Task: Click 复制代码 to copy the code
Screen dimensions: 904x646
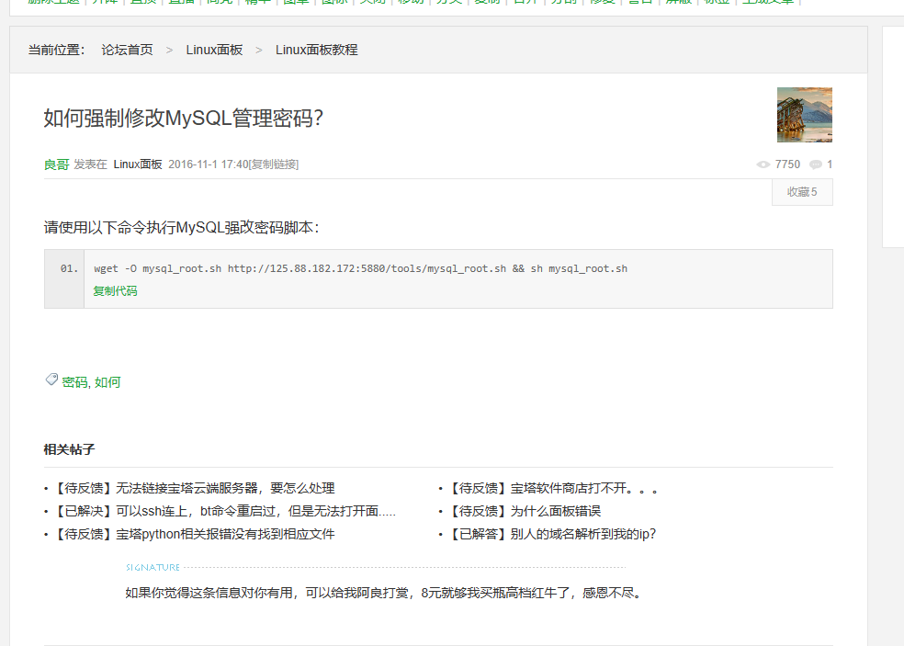Action: coord(115,291)
